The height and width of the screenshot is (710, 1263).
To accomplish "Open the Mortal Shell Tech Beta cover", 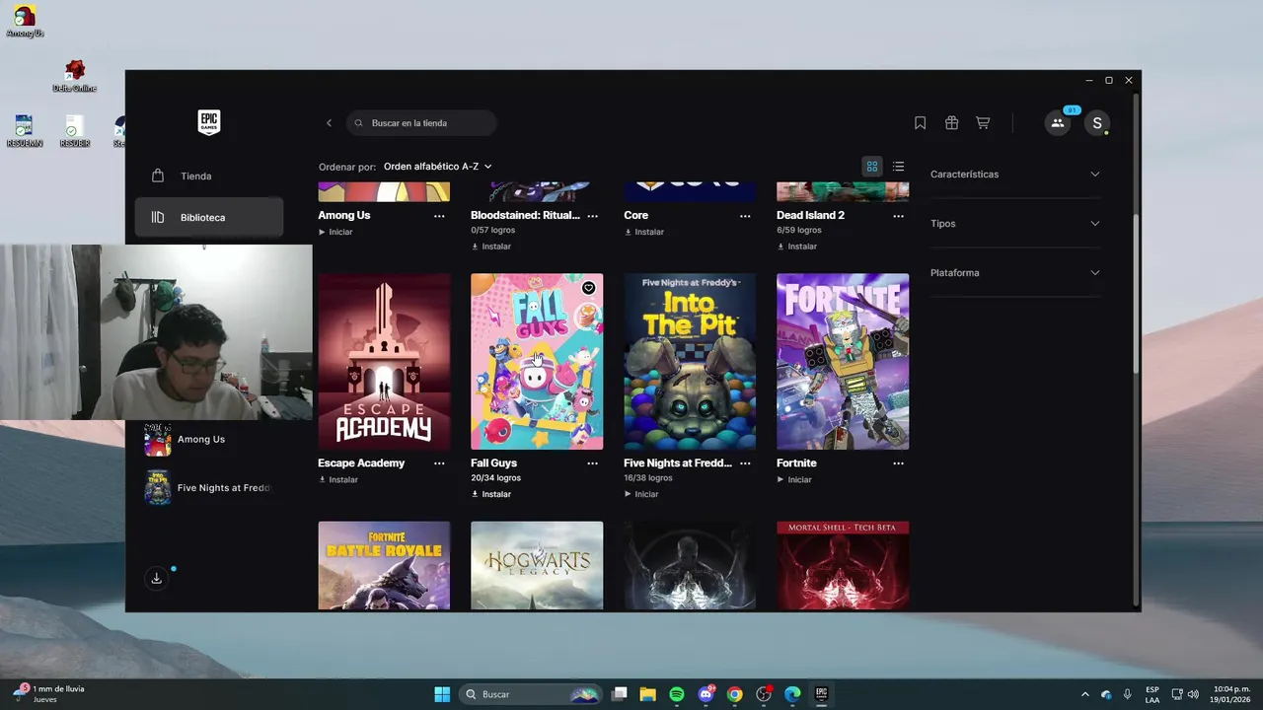I will tap(843, 565).
